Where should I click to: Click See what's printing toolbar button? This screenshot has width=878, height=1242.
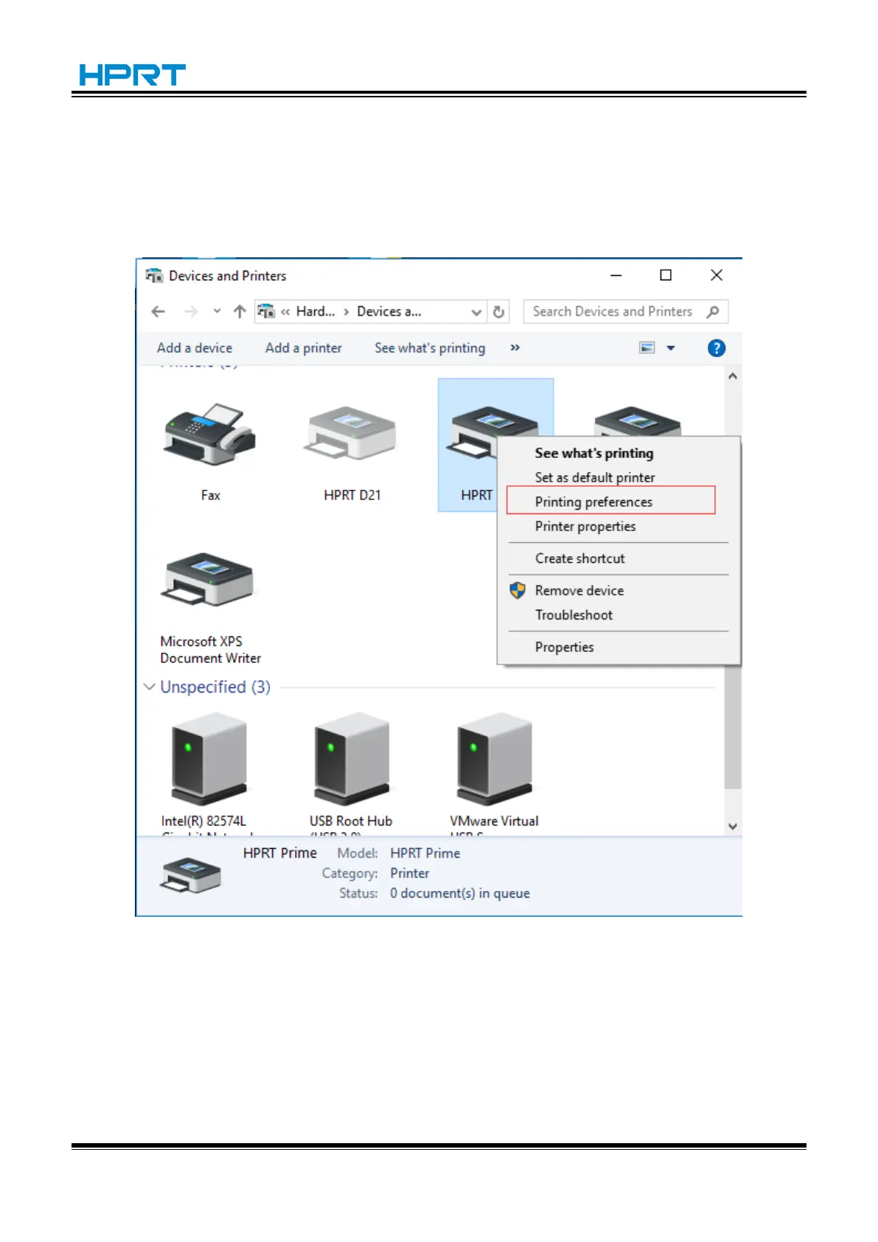coord(430,348)
